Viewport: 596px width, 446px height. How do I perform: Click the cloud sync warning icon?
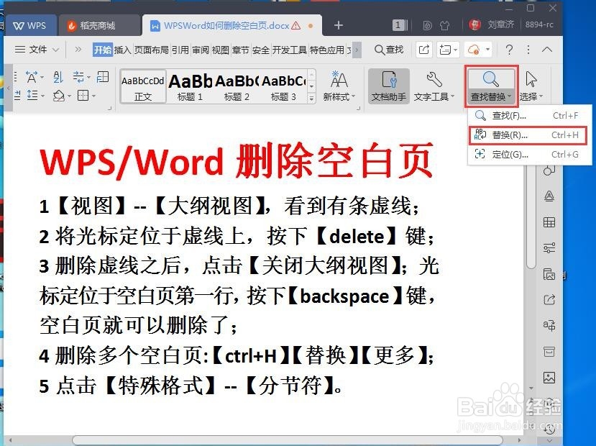pyautogui.click(x=474, y=50)
